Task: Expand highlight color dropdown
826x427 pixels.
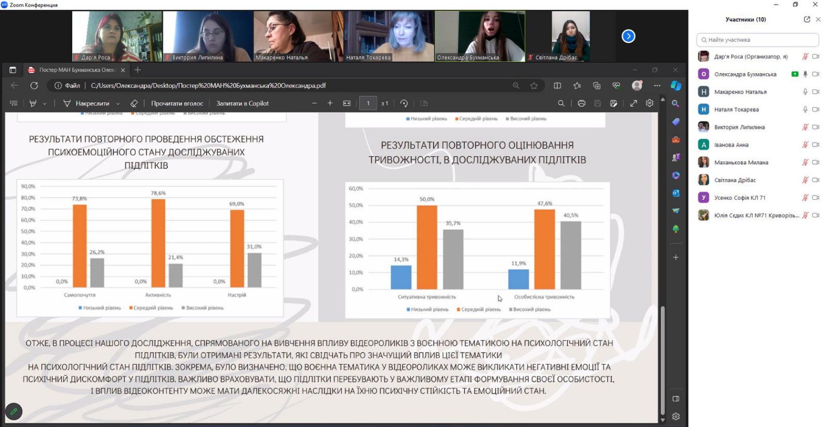Action: coord(45,104)
